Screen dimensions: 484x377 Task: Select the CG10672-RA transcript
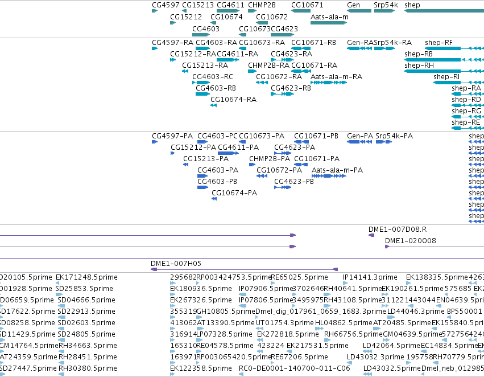(262, 83)
